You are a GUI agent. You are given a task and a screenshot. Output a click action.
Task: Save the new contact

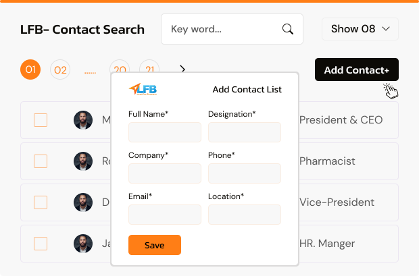point(155,245)
